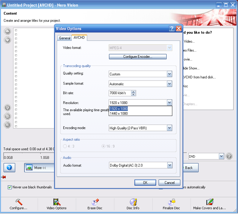The height and width of the screenshot is (214, 238).
Task: Click the fifth gray round button icon
Action: (x=7, y=125)
